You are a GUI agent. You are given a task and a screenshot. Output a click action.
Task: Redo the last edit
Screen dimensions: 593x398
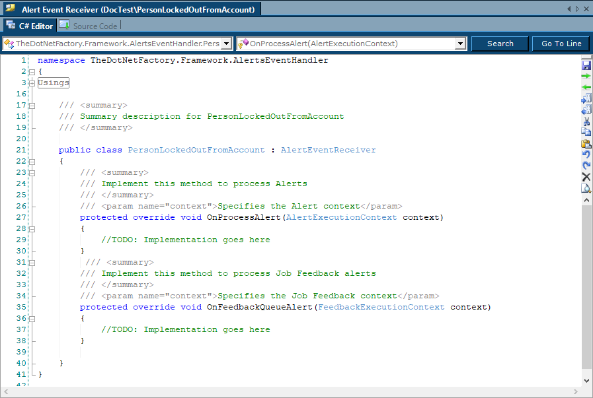(x=586, y=165)
